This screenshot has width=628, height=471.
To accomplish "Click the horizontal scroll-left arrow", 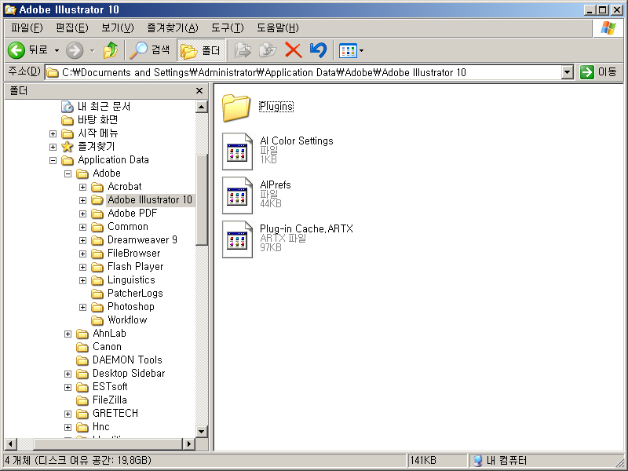I will [10, 444].
